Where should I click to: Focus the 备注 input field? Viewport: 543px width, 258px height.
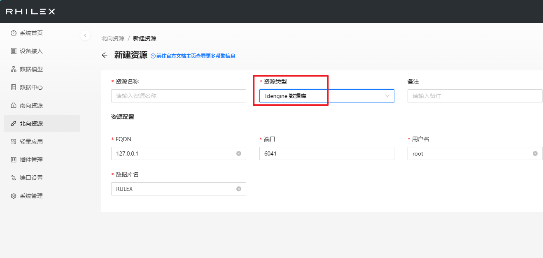tap(475, 96)
